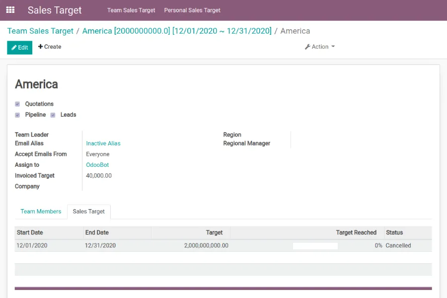The width and height of the screenshot is (447, 298).
Task: Click the Everyone value
Action: (98, 154)
